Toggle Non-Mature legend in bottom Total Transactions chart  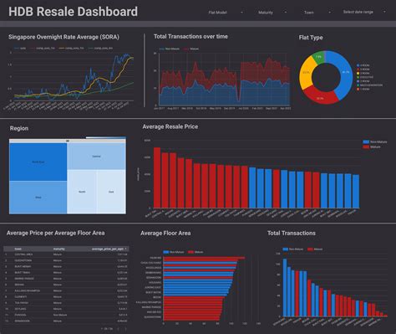pos(293,249)
